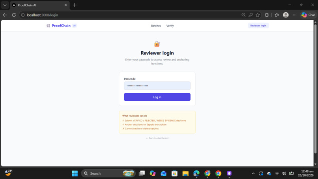
Task: Follow the Back to dashboard link
Action: point(157,138)
